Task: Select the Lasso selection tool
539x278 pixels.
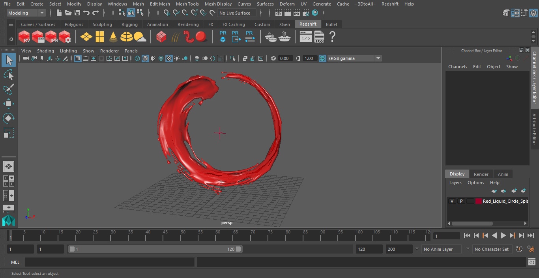Action: tap(8, 75)
